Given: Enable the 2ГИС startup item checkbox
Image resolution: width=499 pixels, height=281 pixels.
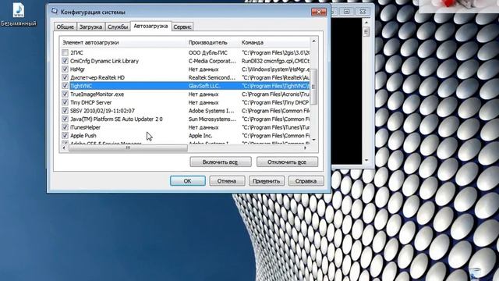Looking at the screenshot, I should (x=65, y=52).
